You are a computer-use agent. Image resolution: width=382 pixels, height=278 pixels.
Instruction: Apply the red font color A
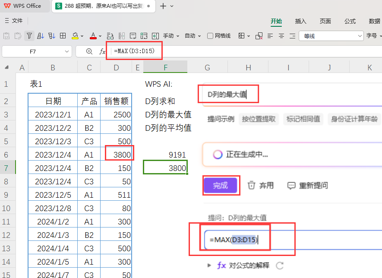pyautogui.click(x=93, y=36)
